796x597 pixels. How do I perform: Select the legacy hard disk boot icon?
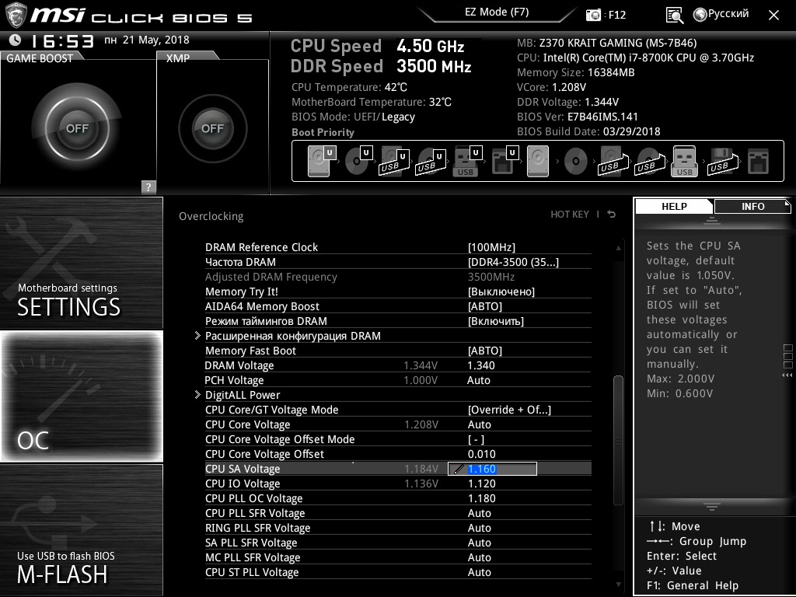click(x=538, y=161)
